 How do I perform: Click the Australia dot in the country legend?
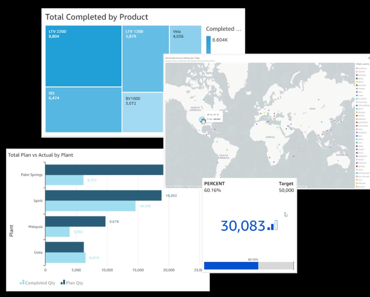tap(356, 68)
